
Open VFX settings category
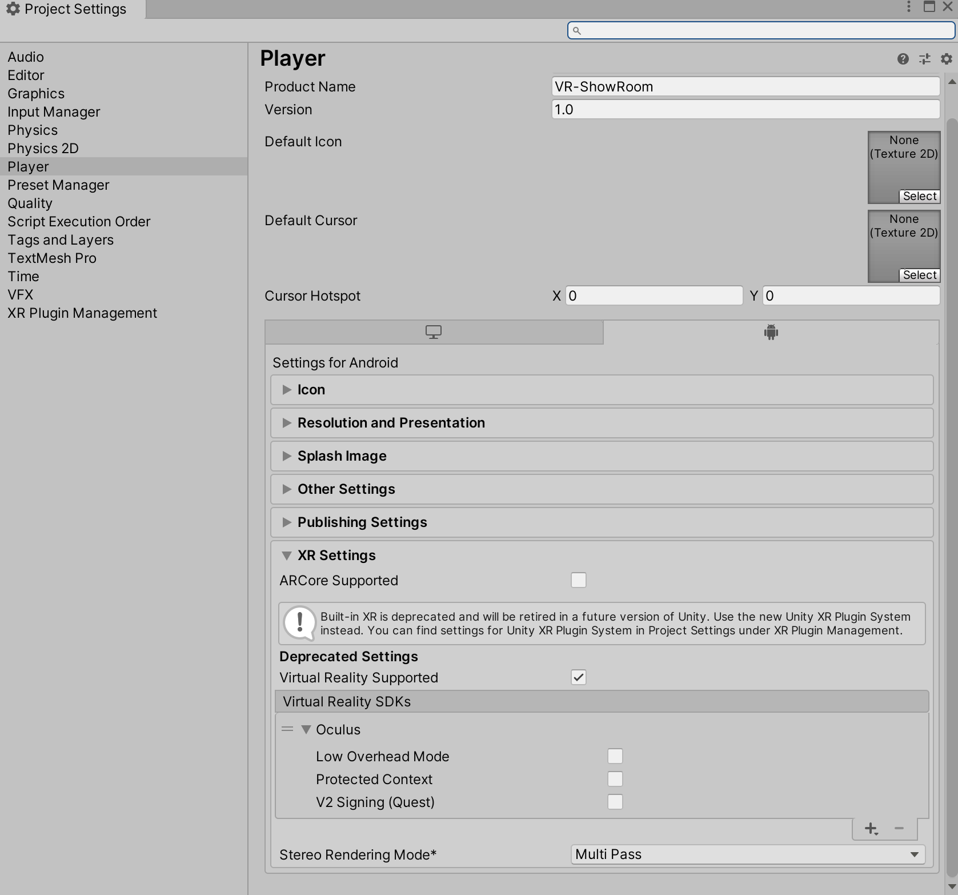point(123,295)
